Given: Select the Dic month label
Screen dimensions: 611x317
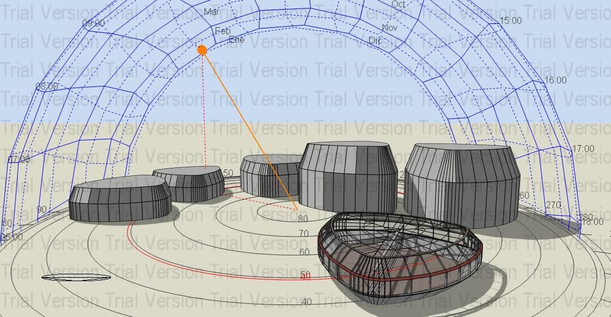Looking at the screenshot, I should pyautogui.click(x=375, y=40).
